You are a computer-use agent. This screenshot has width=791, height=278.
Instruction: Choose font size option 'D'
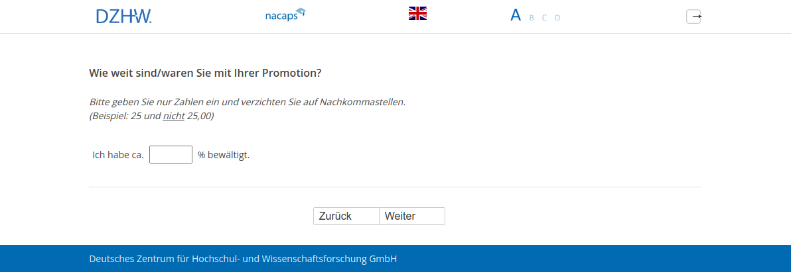pos(557,18)
